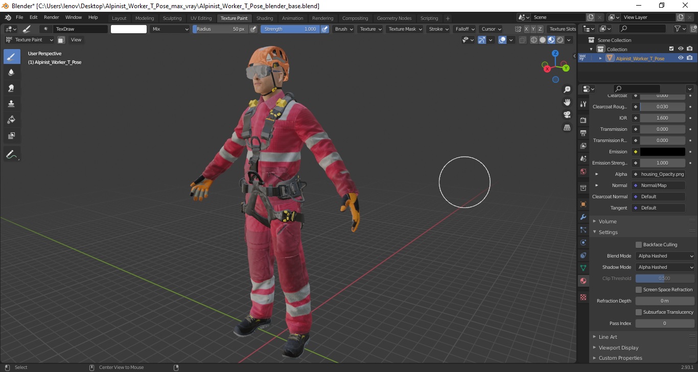Screen dimensions: 698x372
Task: Select wireframe viewport shading
Action: click(534, 40)
